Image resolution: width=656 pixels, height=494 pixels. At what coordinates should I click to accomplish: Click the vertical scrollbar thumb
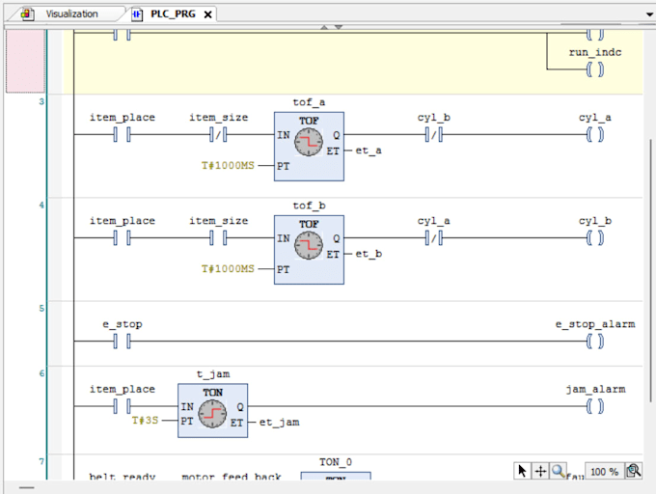(x=650, y=270)
